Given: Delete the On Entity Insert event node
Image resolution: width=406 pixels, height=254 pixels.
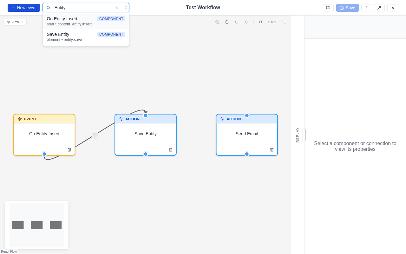Looking at the screenshot, I should pos(69,150).
